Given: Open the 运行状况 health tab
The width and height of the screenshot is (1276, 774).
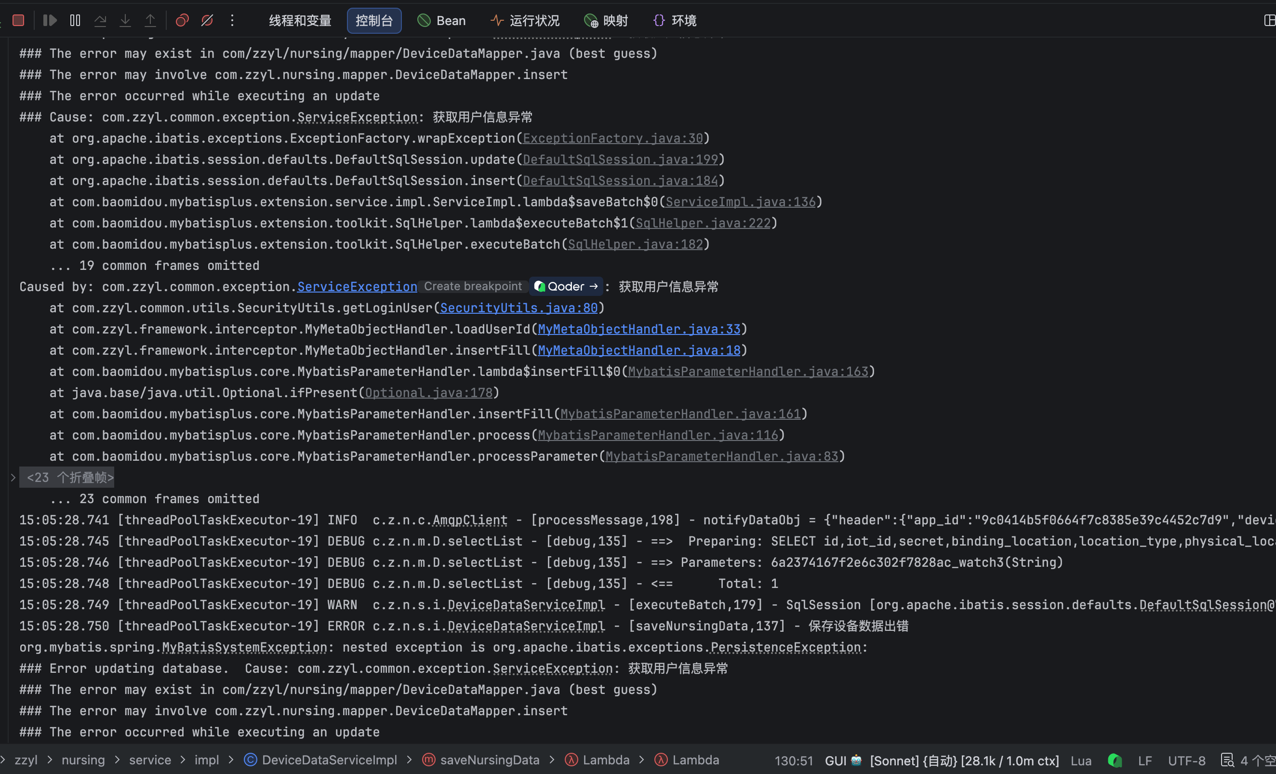Looking at the screenshot, I should click(525, 21).
